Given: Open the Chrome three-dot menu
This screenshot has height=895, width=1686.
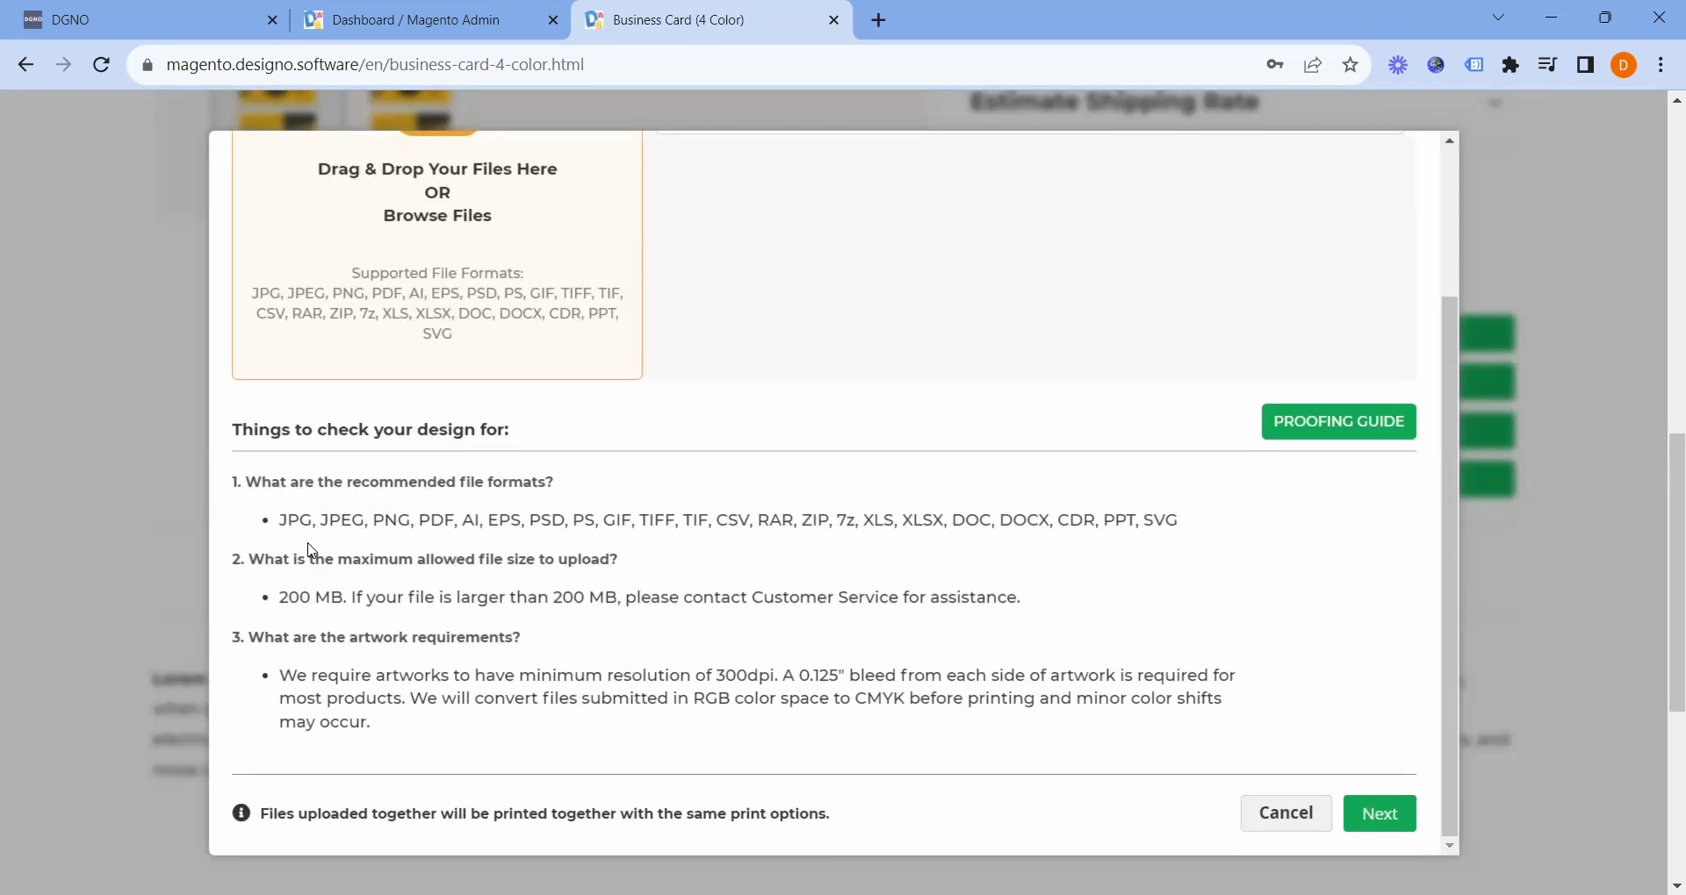Looking at the screenshot, I should pyautogui.click(x=1661, y=65).
